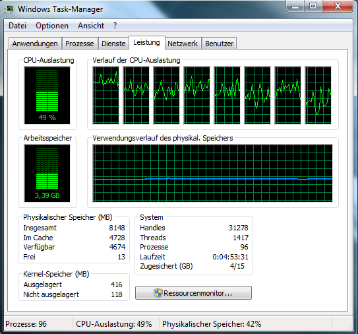Click the Kernel-Speicher (MB) group label
This screenshot has width=358, height=334.
[56, 274]
